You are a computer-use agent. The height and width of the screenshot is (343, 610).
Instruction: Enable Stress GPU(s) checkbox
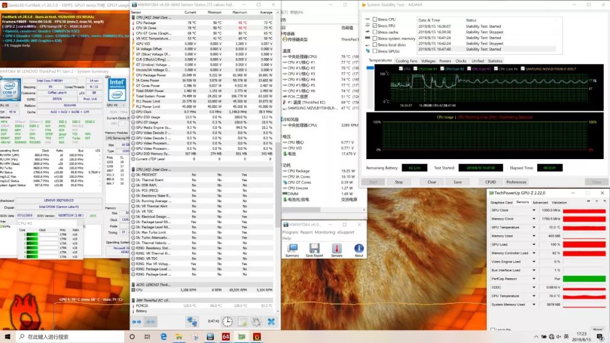[374, 51]
